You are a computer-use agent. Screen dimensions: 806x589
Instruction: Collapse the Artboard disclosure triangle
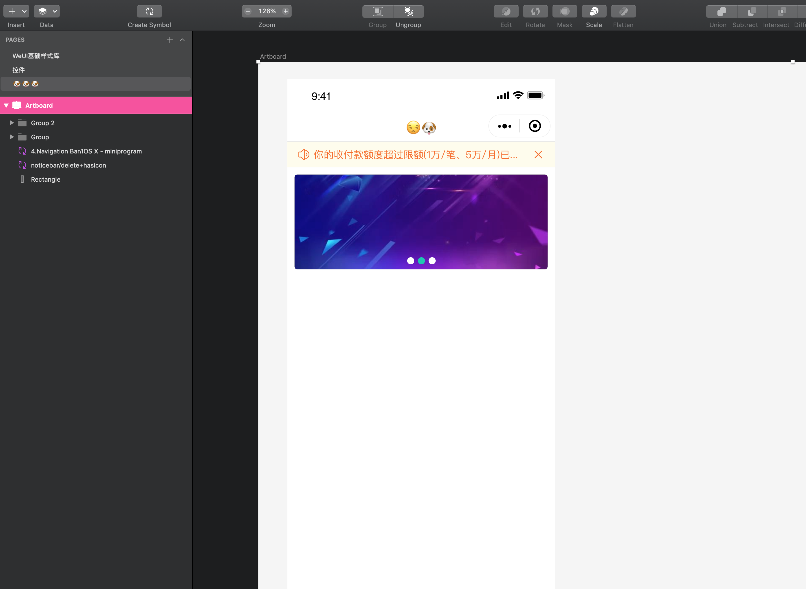tap(6, 106)
